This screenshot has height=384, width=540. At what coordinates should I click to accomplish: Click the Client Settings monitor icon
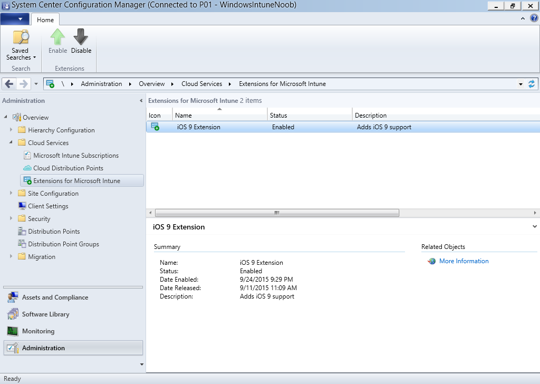(x=22, y=206)
